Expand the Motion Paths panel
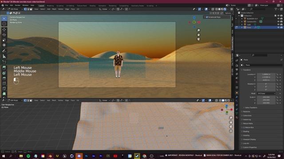The width and height of the screenshot is (284, 159). click(247, 124)
